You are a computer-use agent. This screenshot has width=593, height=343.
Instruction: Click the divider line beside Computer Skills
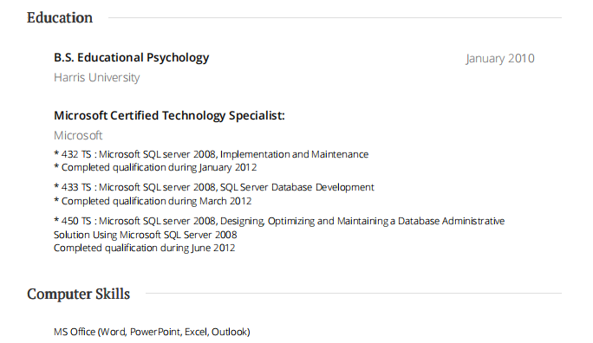click(354, 293)
